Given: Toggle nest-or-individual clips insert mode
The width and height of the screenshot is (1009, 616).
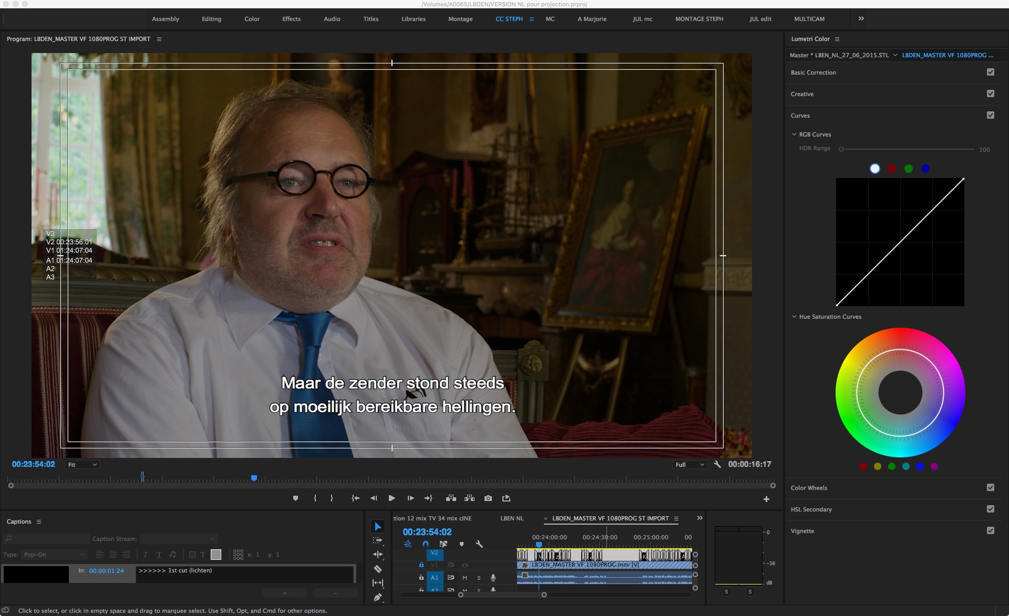Looking at the screenshot, I should [408, 544].
